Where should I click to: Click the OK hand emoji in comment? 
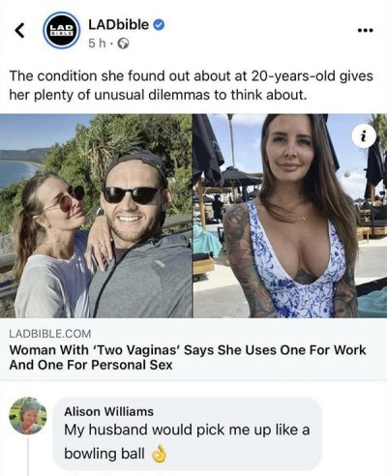pos(160,454)
